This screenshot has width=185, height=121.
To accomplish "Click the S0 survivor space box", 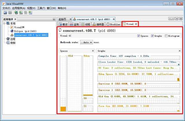I will pos(88,101).
